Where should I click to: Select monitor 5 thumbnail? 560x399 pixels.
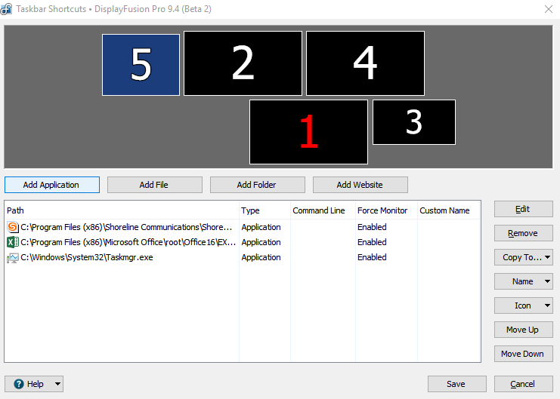141,65
